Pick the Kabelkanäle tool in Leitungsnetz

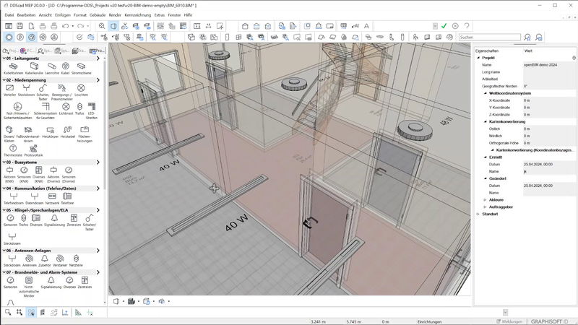[x=34, y=66]
